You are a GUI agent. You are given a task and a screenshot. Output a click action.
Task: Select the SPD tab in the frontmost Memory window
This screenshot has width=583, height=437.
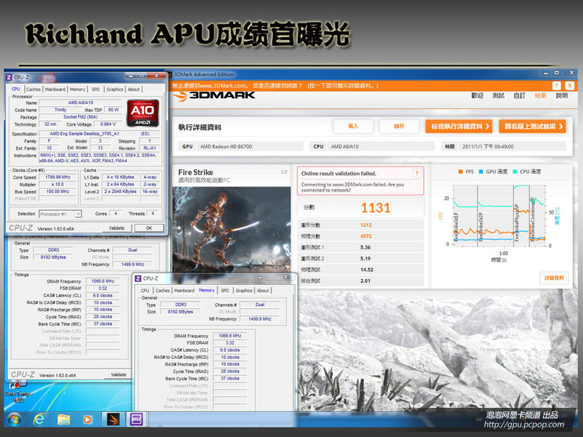[x=224, y=291]
